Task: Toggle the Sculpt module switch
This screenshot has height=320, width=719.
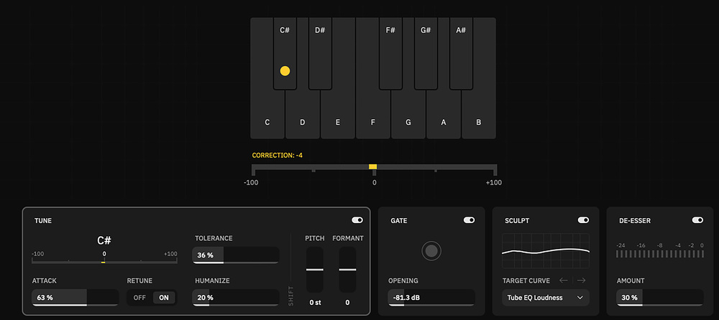Action: (583, 220)
